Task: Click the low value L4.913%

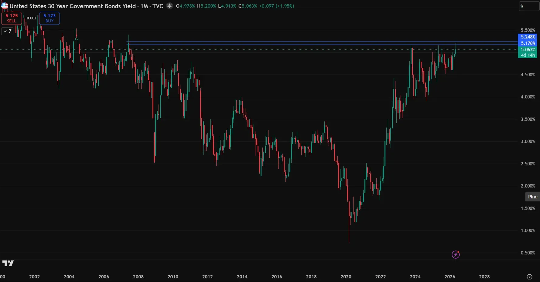Action: click(227, 6)
